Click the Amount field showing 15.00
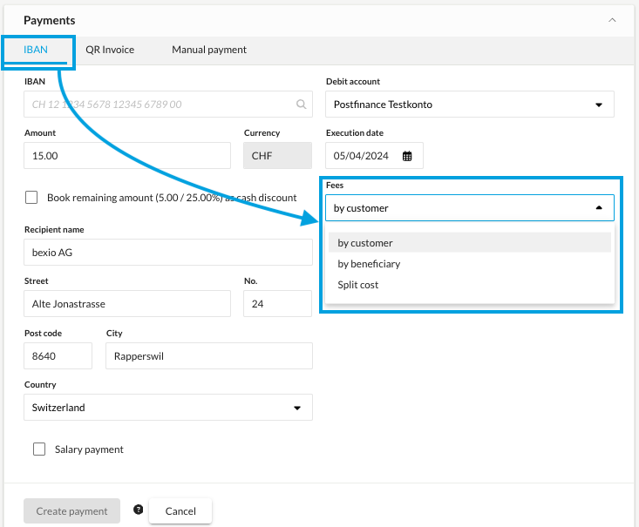This screenshot has height=527, width=639. [127, 156]
